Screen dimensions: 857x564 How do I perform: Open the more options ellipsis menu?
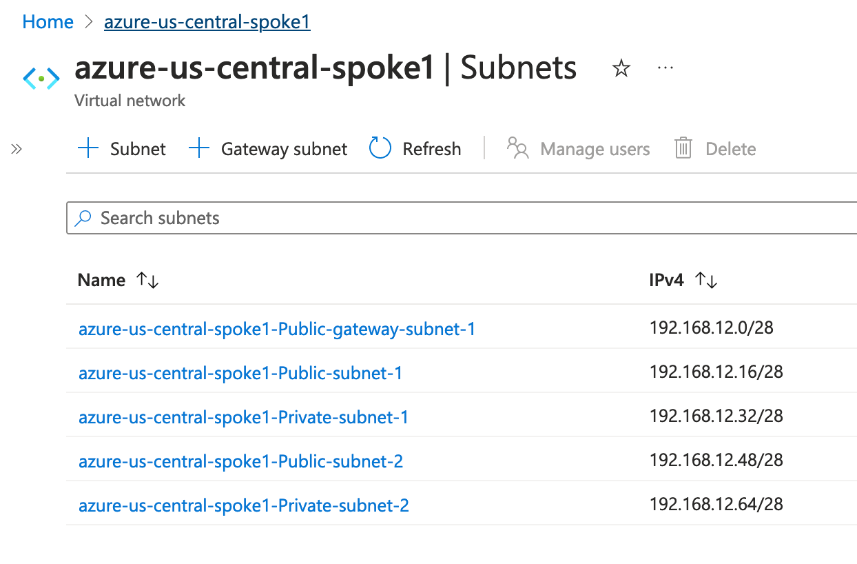pos(665,68)
